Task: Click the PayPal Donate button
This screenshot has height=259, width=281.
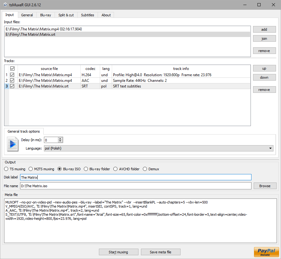Action: point(267,252)
